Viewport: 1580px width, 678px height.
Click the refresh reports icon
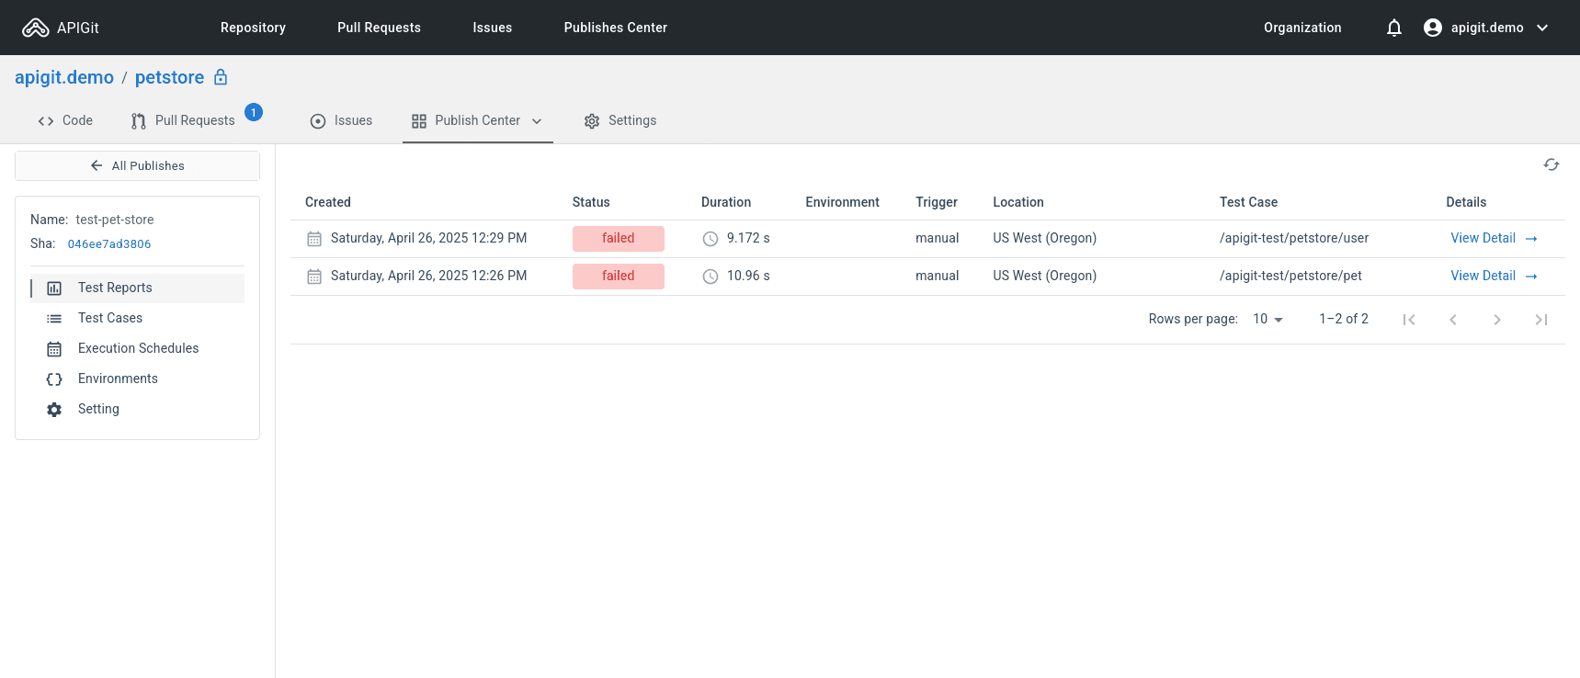coord(1552,164)
